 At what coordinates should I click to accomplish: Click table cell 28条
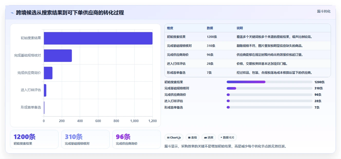(210, 64)
